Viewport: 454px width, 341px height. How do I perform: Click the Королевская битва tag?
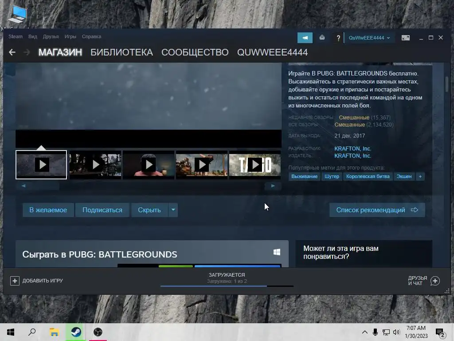point(368,176)
